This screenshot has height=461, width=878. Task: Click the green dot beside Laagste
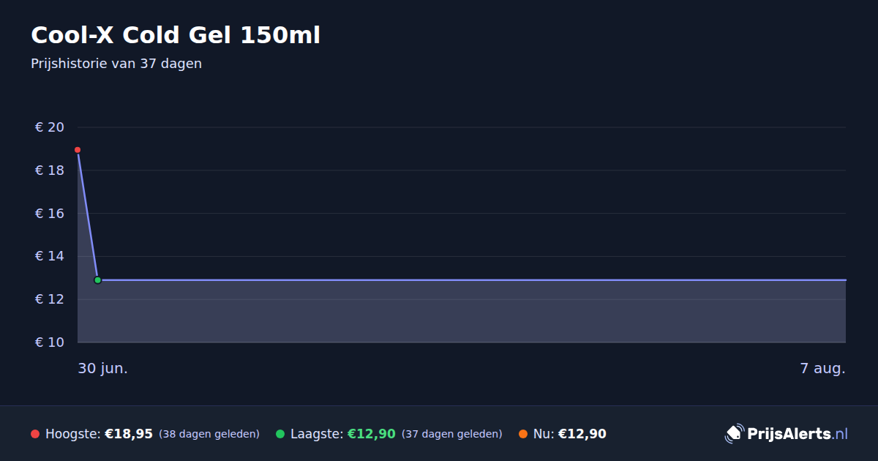click(x=280, y=434)
